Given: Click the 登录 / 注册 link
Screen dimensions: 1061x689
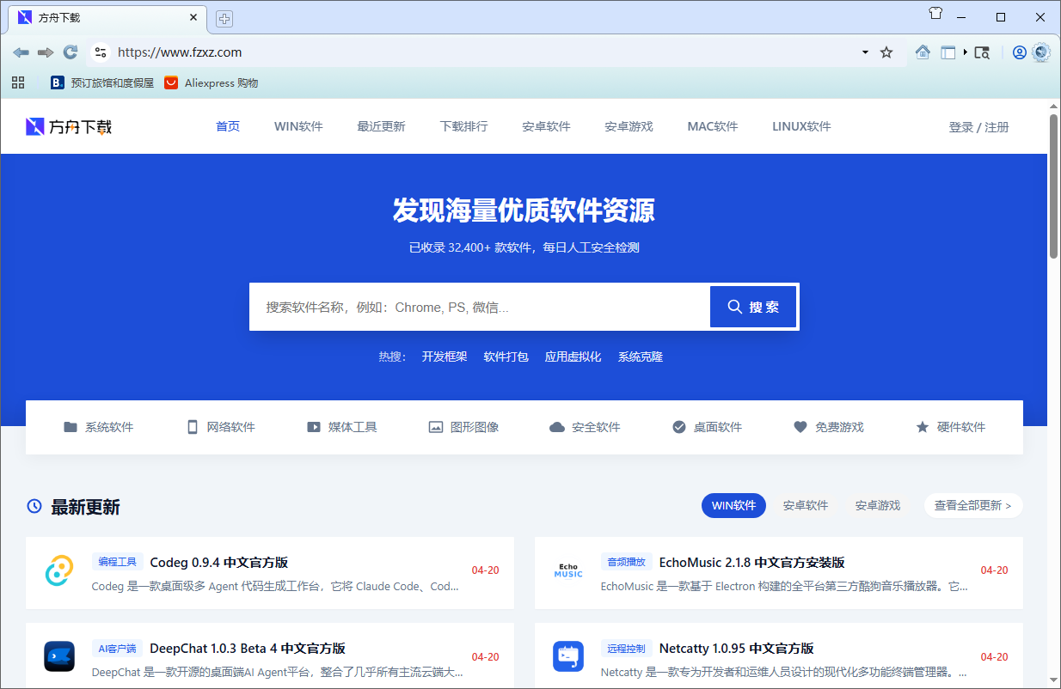Looking at the screenshot, I should tap(979, 125).
